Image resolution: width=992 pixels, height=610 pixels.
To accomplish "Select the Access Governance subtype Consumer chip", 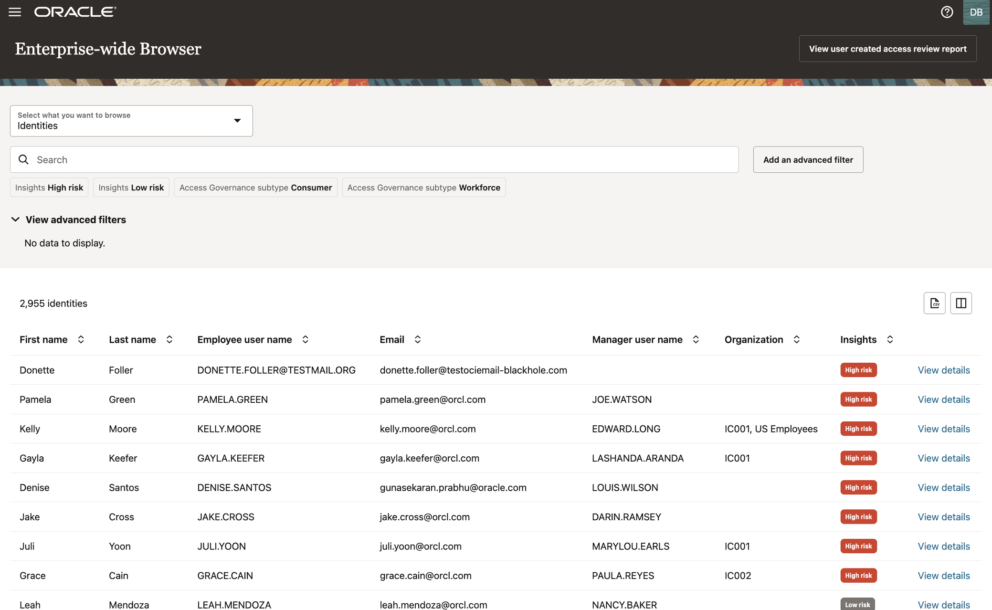I will [255, 187].
